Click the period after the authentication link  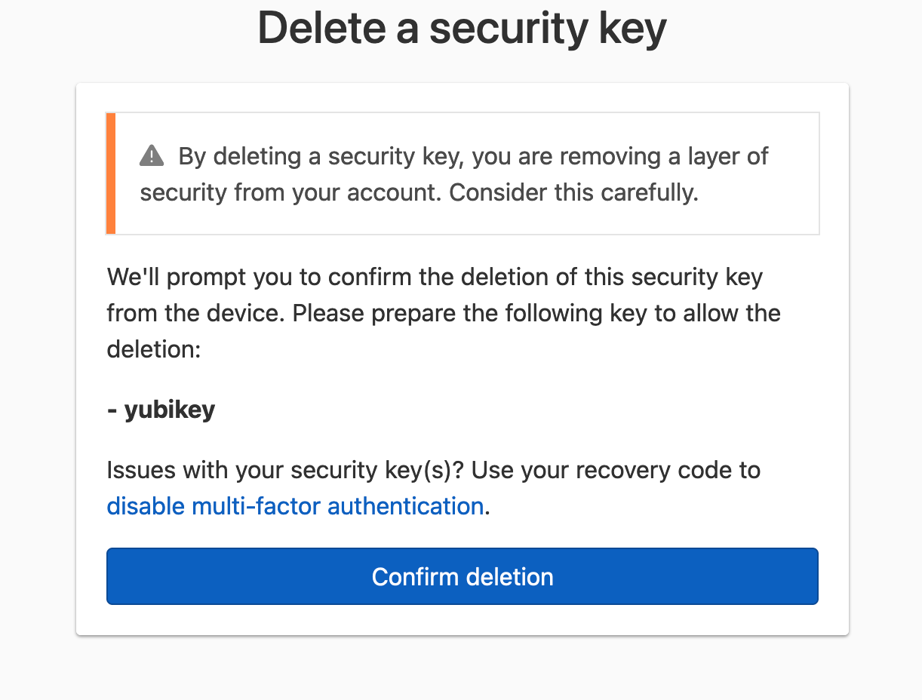tap(489, 506)
